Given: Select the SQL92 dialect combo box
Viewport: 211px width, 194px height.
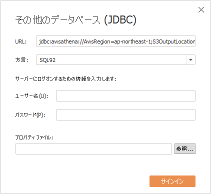Looking at the screenshot, I should [115, 60].
